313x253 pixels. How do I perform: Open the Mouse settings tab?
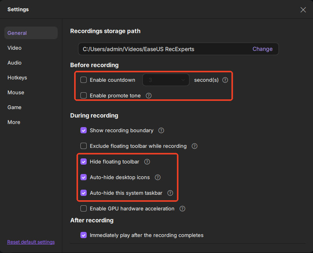click(x=16, y=93)
